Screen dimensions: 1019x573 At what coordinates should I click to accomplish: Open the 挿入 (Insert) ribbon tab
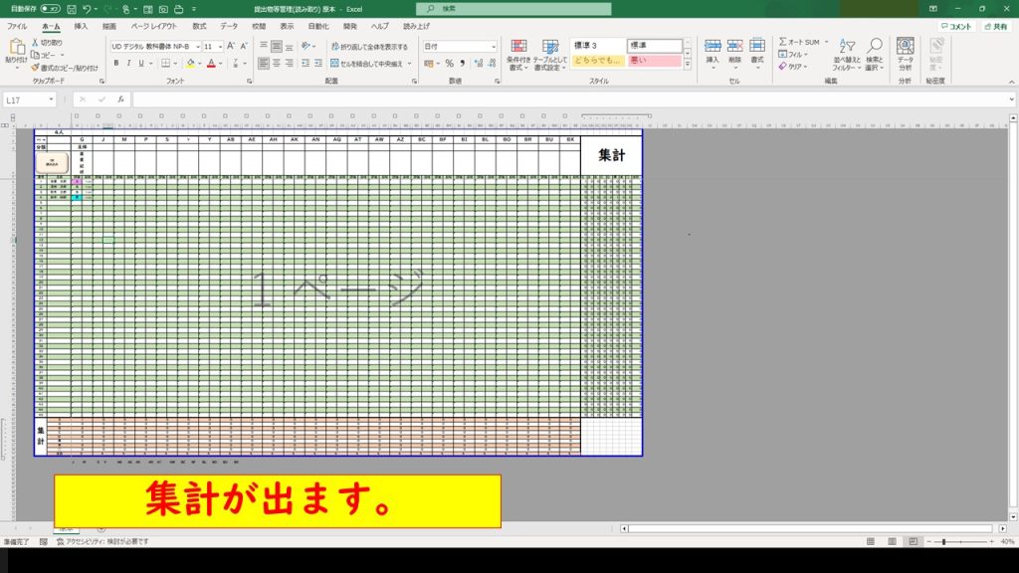81,26
